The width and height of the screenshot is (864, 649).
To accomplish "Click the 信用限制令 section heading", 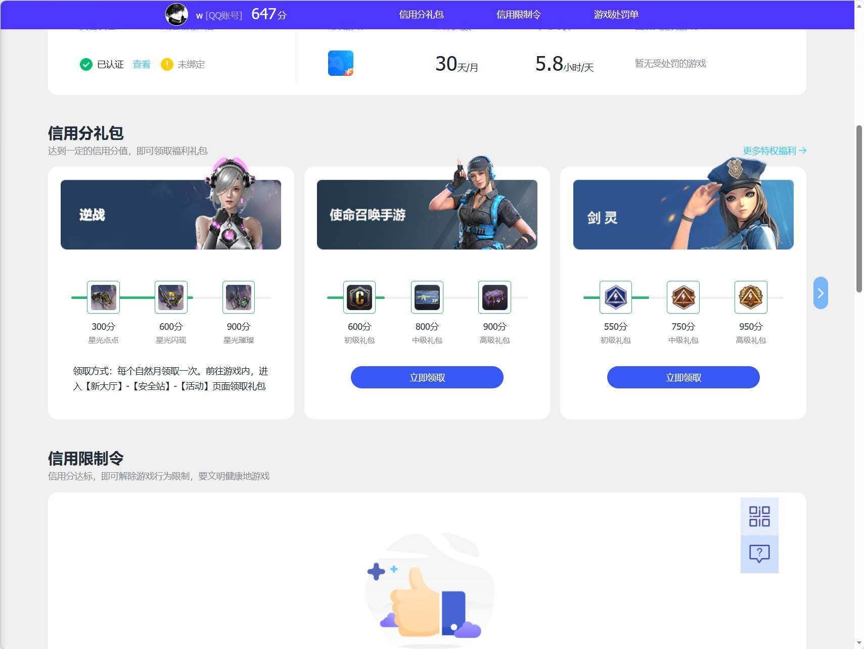I will click(x=86, y=459).
